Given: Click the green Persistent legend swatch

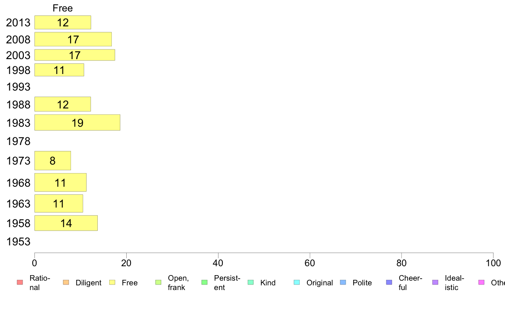Looking at the screenshot, I should (x=204, y=282).
